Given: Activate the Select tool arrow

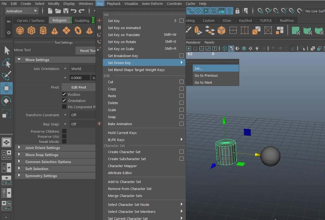Looking at the screenshot, I should [x=7, y=50].
